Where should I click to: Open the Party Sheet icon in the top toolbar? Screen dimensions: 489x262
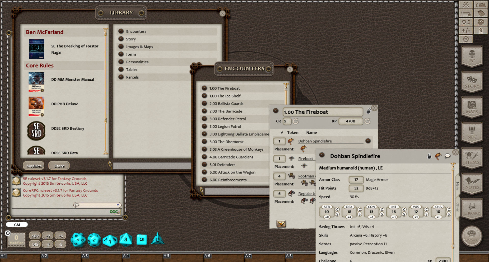pos(481,4)
